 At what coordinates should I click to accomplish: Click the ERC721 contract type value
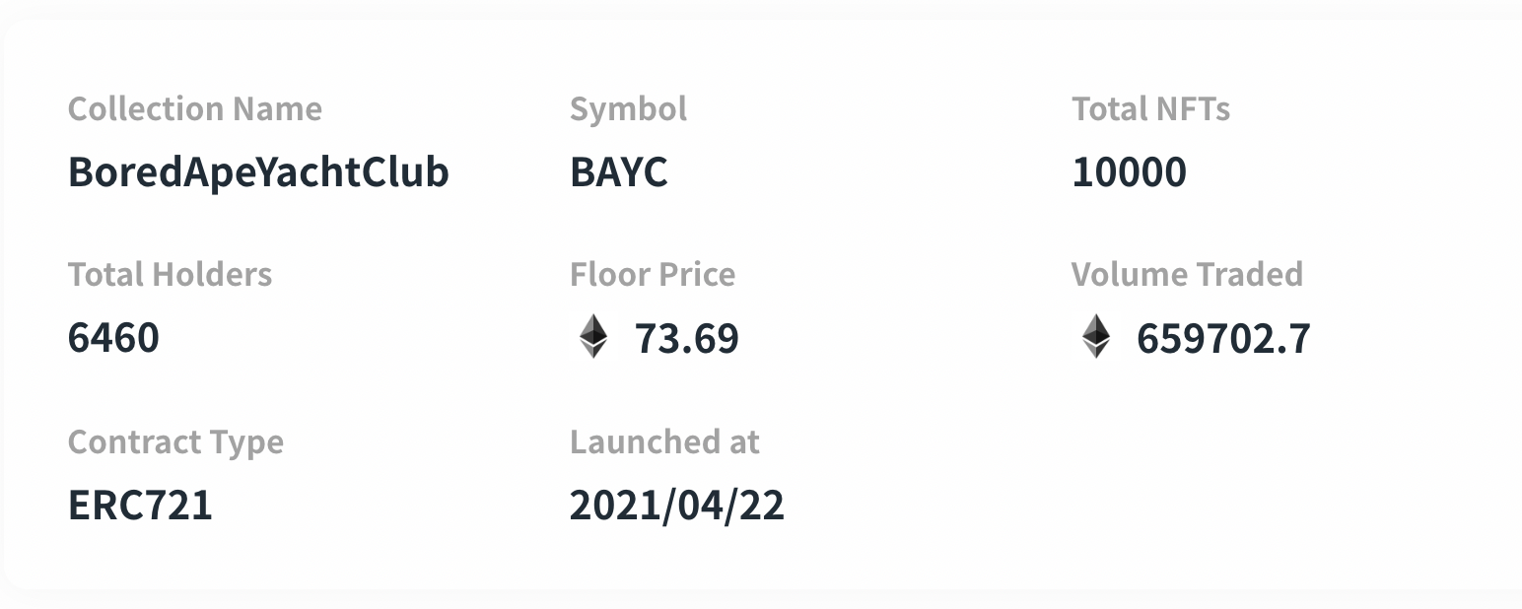coord(140,506)
